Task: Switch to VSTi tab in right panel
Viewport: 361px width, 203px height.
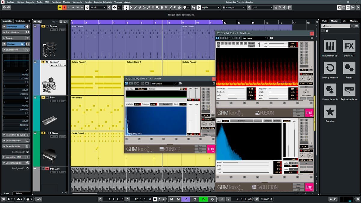Action: pyautogui.click(x=324, y=21)
